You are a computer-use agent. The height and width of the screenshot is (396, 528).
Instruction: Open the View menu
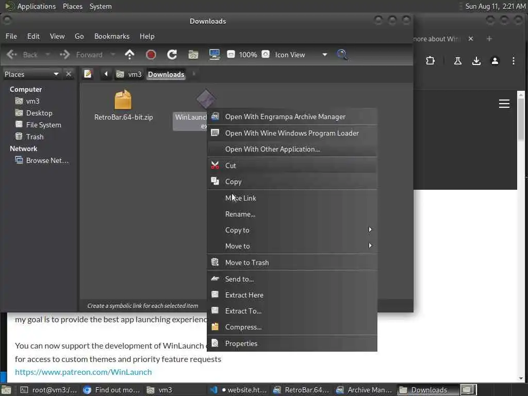[57, 37]
